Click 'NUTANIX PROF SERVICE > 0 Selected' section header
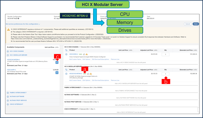 (82, 102)
